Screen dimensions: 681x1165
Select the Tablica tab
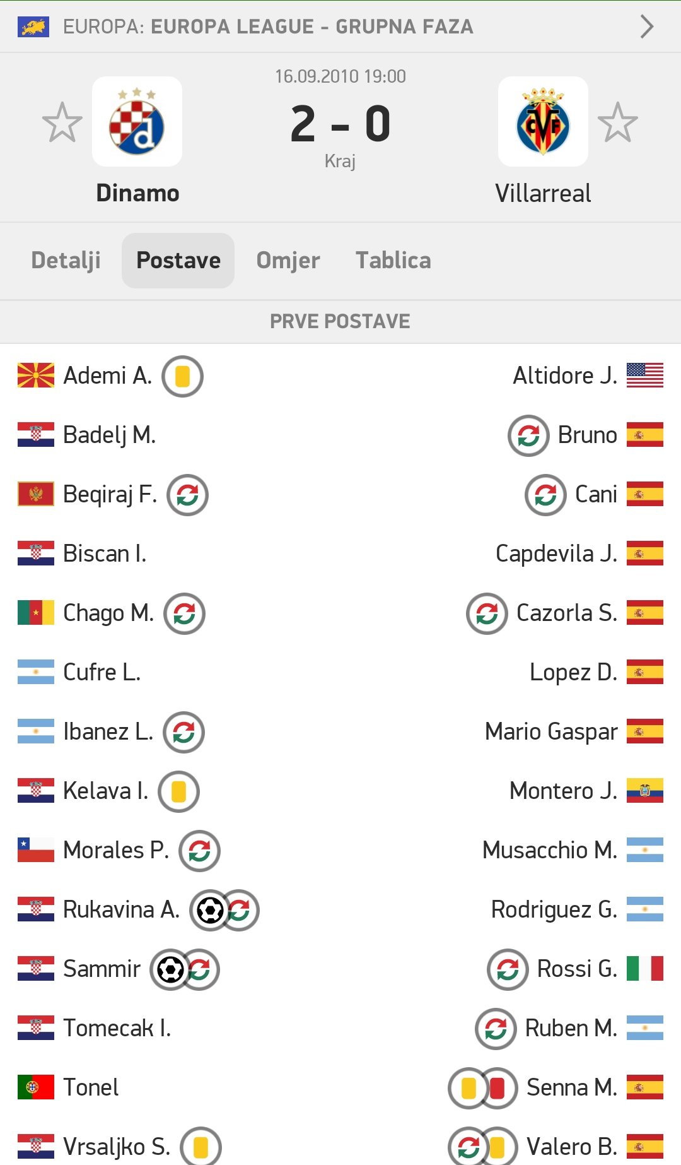click(393, 261)
